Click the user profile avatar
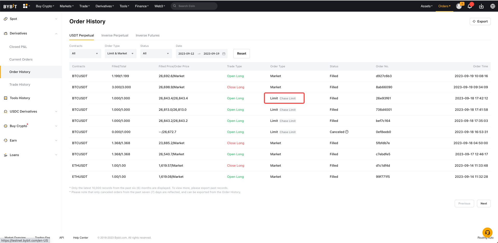 (x=459, y=6)
